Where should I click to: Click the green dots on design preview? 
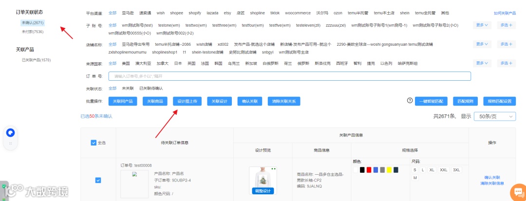tap(273, 169)
